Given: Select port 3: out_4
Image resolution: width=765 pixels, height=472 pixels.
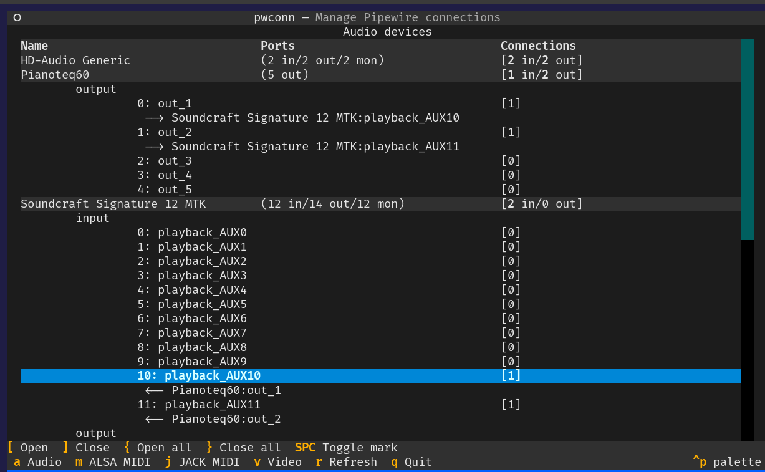Looking at the screenshot, I should point(380,175).
